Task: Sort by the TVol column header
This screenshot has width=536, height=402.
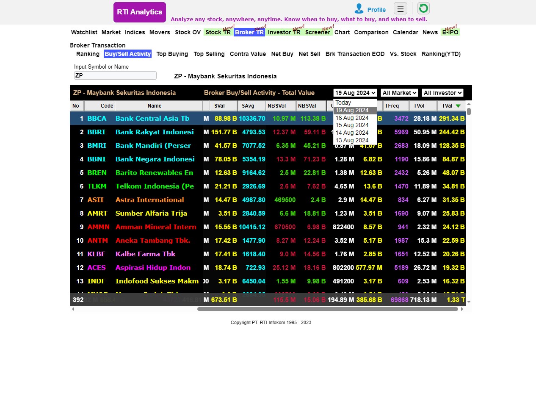Action: (423, 106)
